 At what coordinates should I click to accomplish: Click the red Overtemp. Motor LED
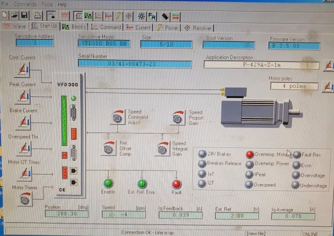pyautogui.click(x=249, y=154)
